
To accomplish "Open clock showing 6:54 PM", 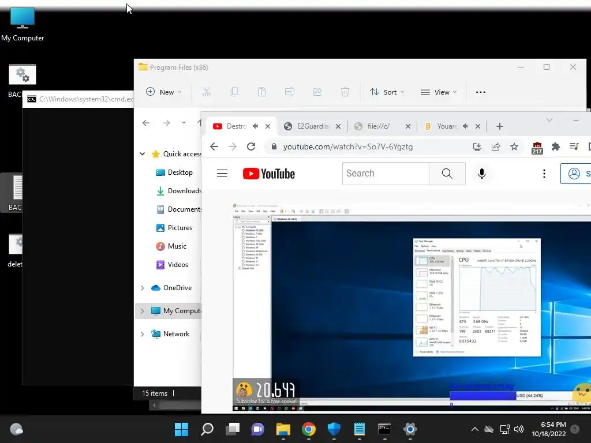I will (549, 429).
